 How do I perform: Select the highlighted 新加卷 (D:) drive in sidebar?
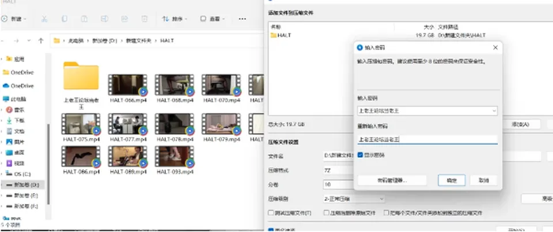click(22, 185)
